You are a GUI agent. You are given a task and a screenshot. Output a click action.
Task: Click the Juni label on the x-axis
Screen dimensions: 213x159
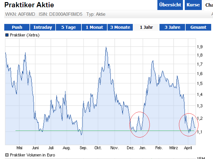tap(35, 148)
